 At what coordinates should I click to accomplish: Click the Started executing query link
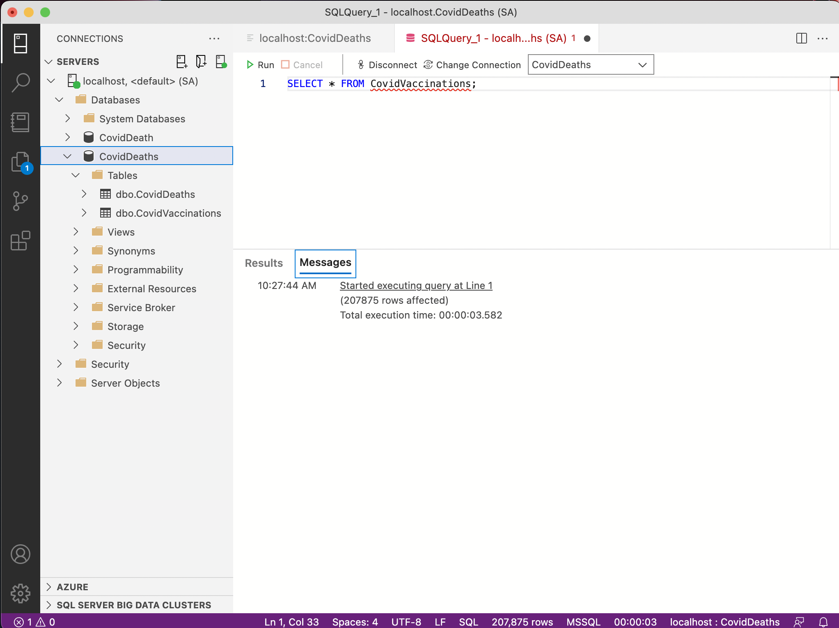coord(416,286)
